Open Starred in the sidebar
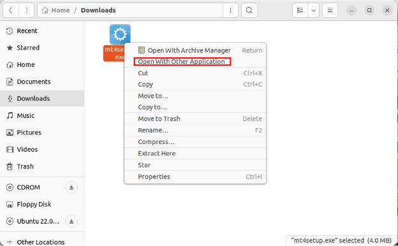The height and width of the screenshot is (246, 398). (x=42, y=48)
